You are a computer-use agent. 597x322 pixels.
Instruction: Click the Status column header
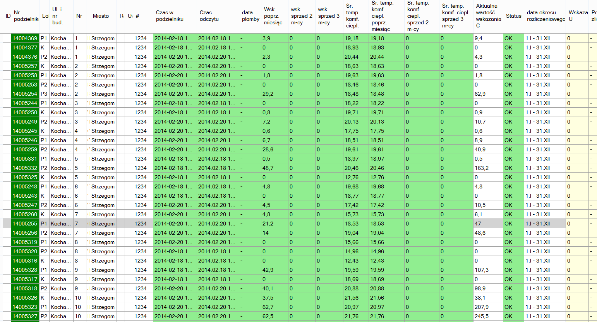pyautogui.click(x=513, y=16)
